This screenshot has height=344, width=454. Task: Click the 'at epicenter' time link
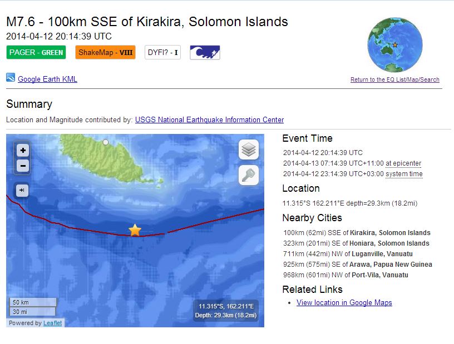tap(403, 163)
